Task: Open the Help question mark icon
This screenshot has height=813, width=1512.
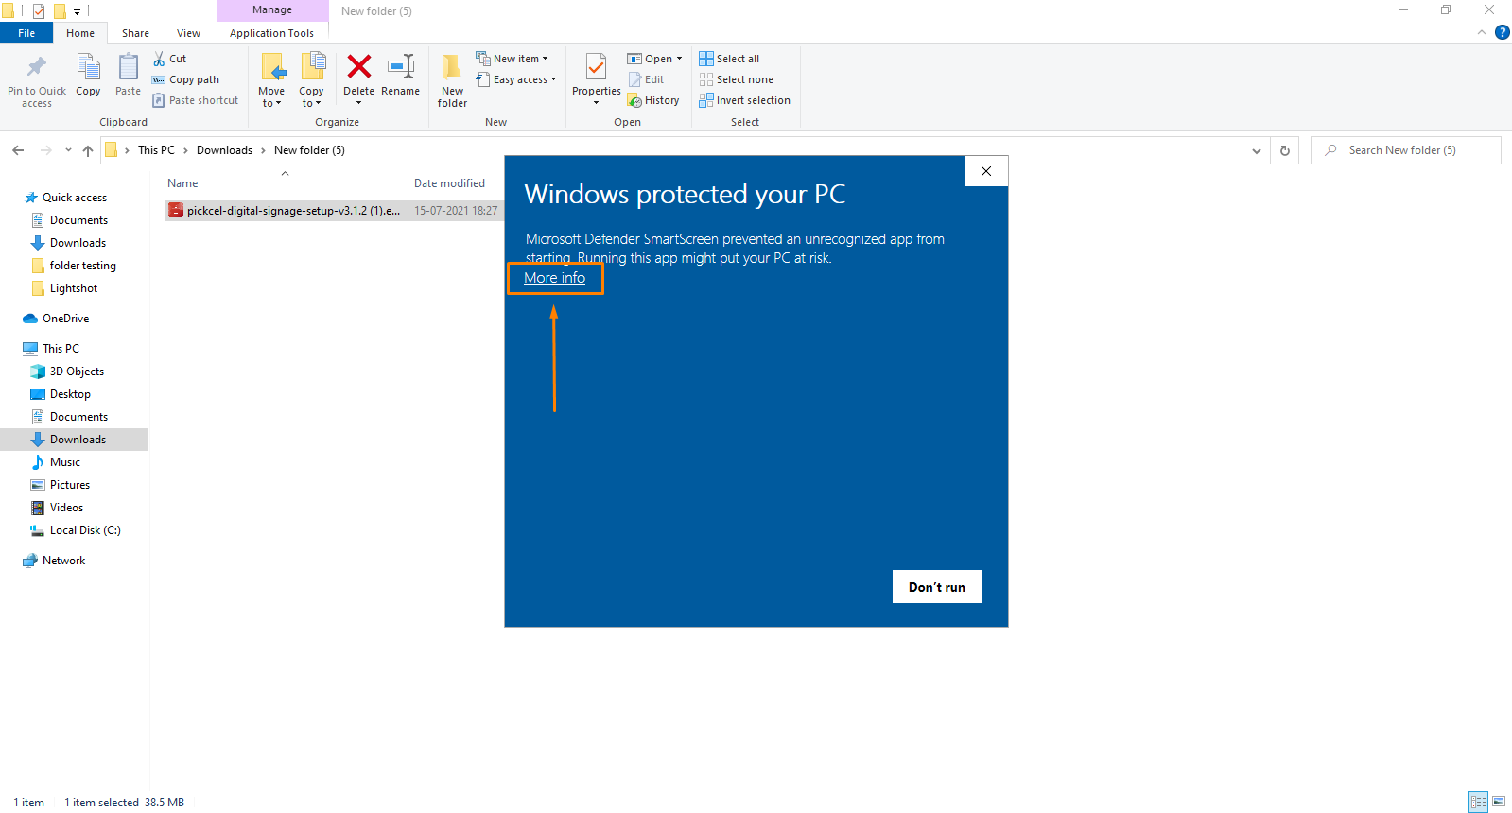Action: click(x=1502, y=32)
